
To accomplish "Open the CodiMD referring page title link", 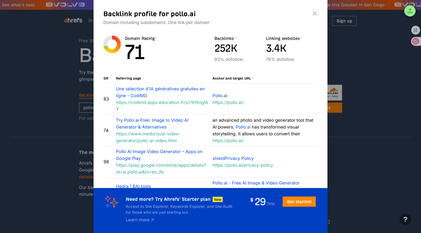I will point(160,92).
